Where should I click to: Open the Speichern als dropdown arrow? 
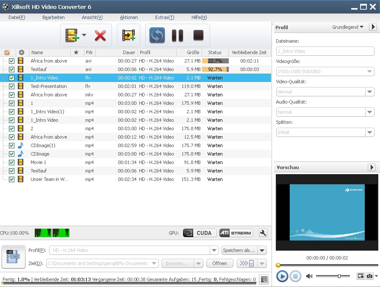[262, 250]
